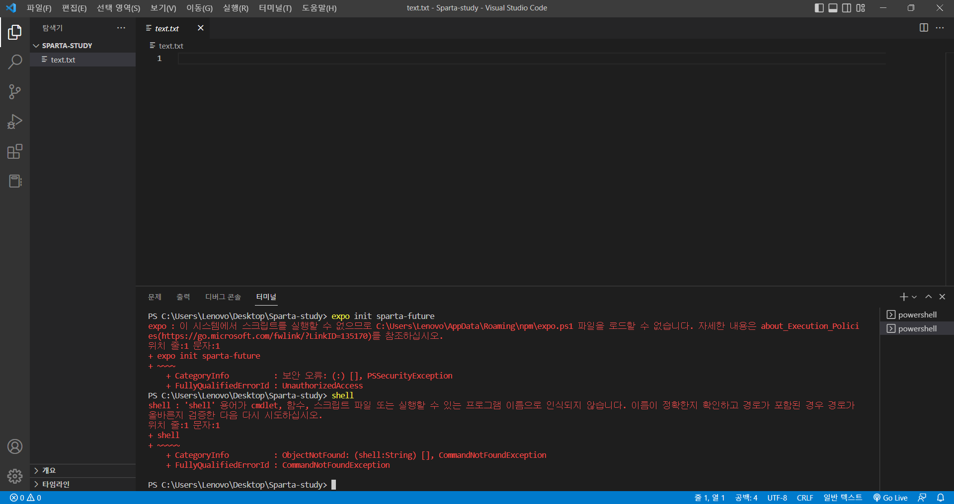Screen dimensions: 954x504
Task: Open the 이동(G) menu
Action: pyautogui.click(x=199, y=8)
